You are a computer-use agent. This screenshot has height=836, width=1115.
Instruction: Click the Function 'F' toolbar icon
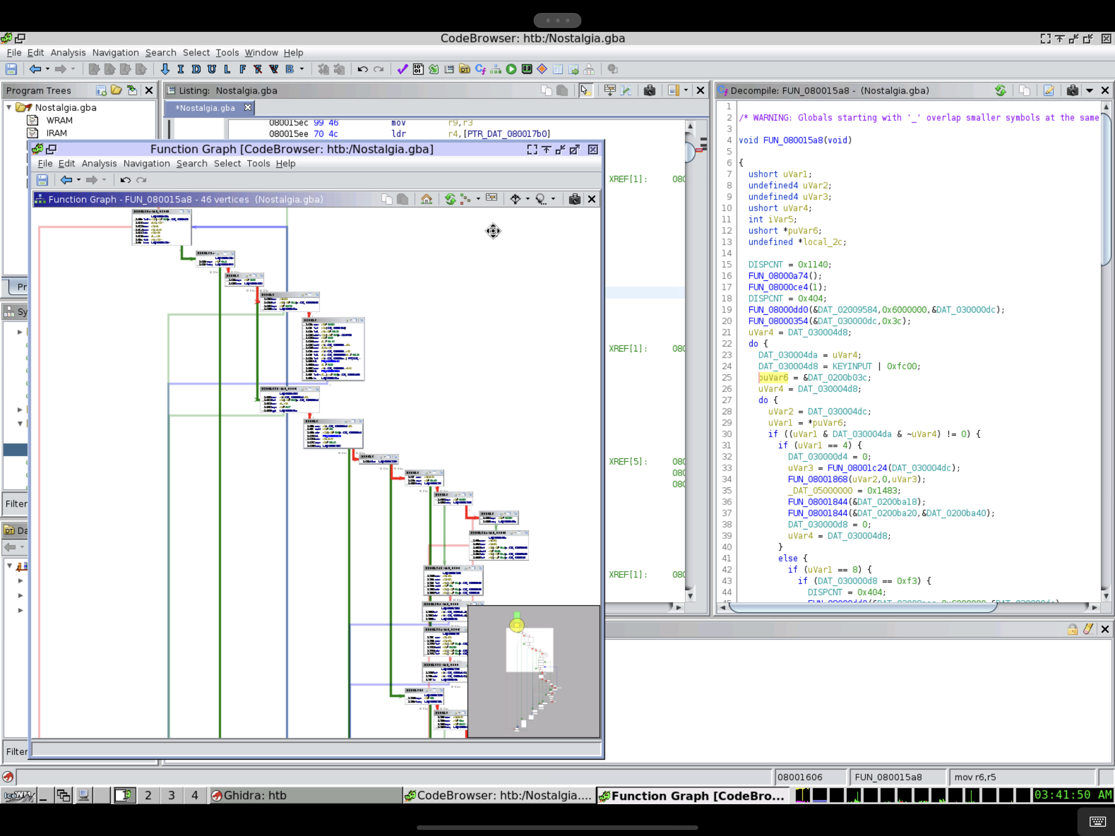click(242, 69)
